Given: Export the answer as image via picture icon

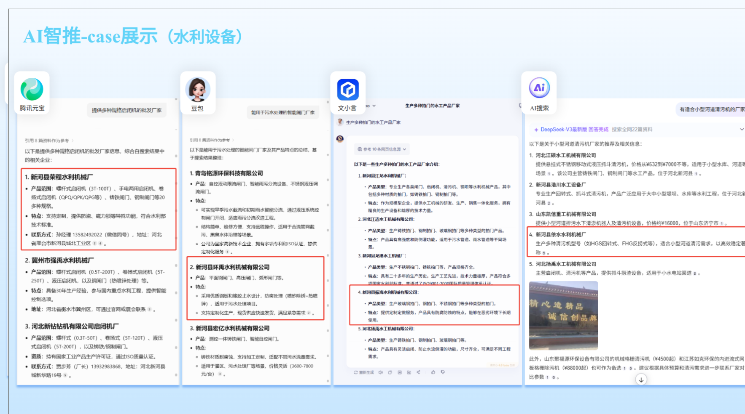Looking at the screenshot, I should tap(400, 372).
